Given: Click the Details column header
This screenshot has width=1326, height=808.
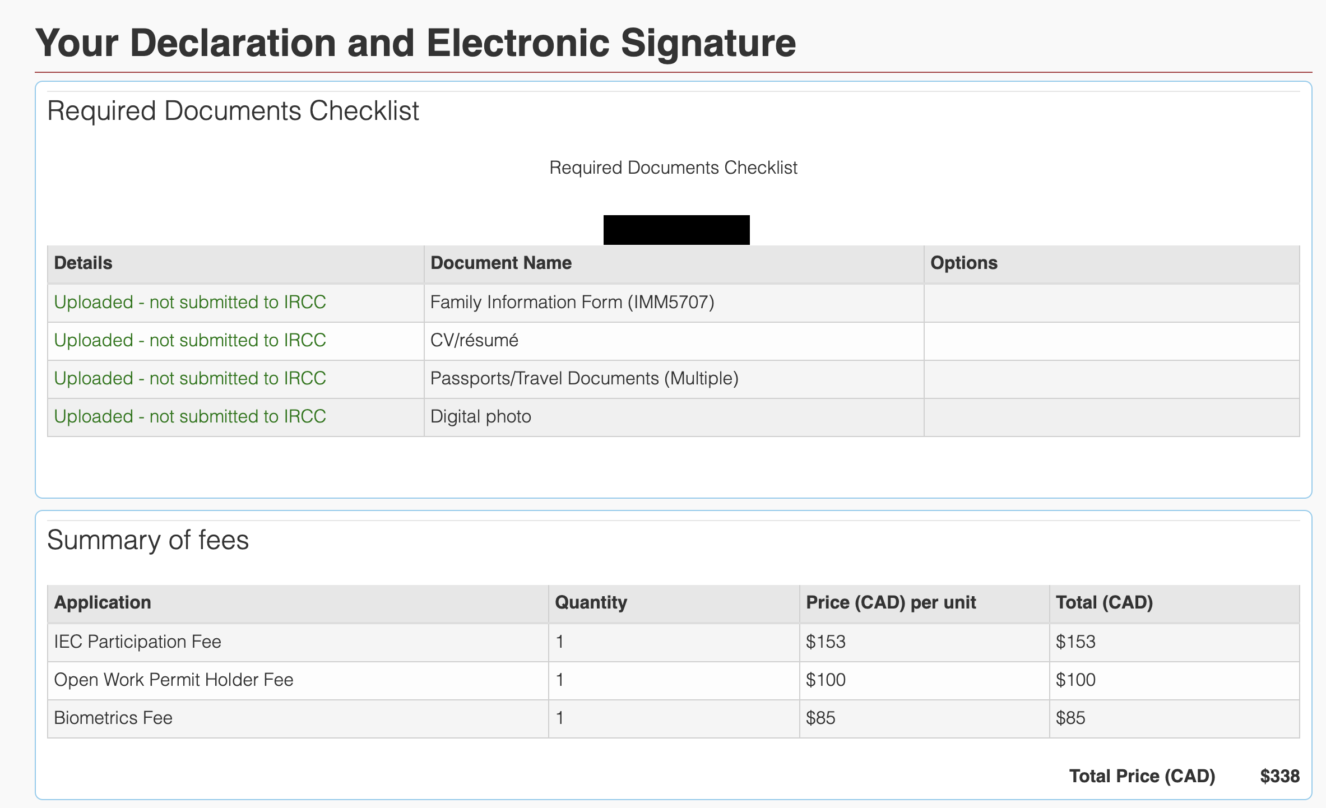Looking at the screenshot, I should [83, 263].
